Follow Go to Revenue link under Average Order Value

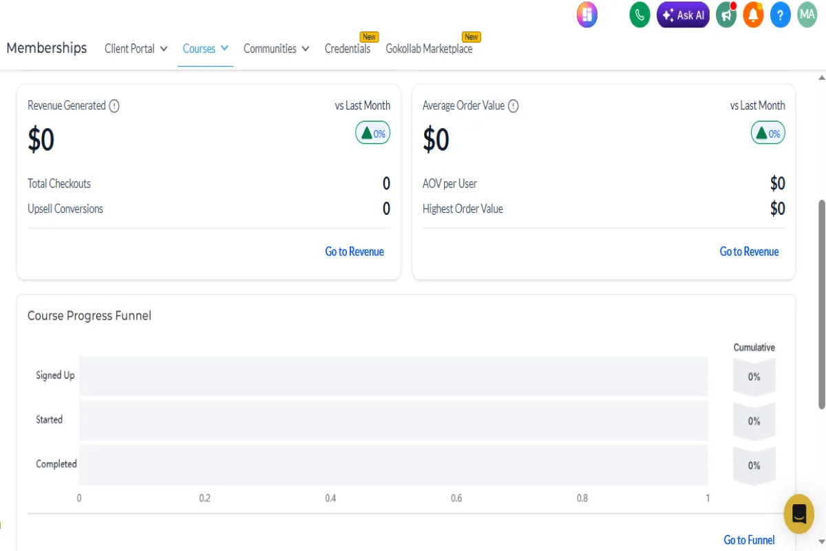pos(749,251)
